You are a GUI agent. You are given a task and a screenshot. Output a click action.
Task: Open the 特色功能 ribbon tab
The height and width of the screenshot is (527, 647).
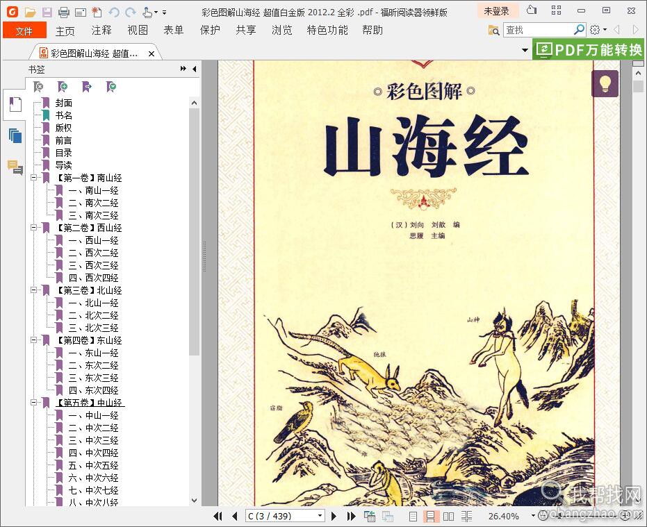click(327, 31)
